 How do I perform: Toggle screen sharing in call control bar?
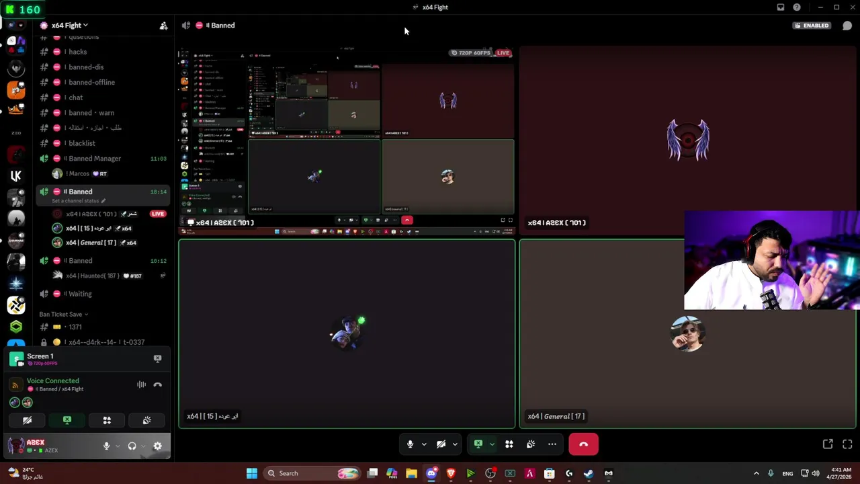coord(478,444)
